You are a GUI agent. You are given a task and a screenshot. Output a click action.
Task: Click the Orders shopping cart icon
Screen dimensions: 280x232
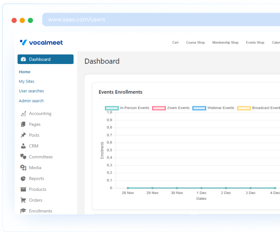[x=23, y=200]
